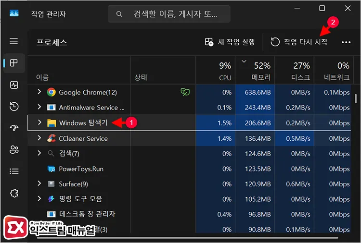
Task: Open the Details list sidebar icon
Action: (x=14, y=171)
